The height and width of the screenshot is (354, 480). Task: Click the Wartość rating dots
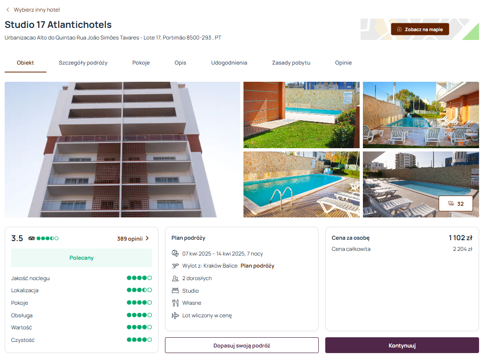tap(139, 327)
